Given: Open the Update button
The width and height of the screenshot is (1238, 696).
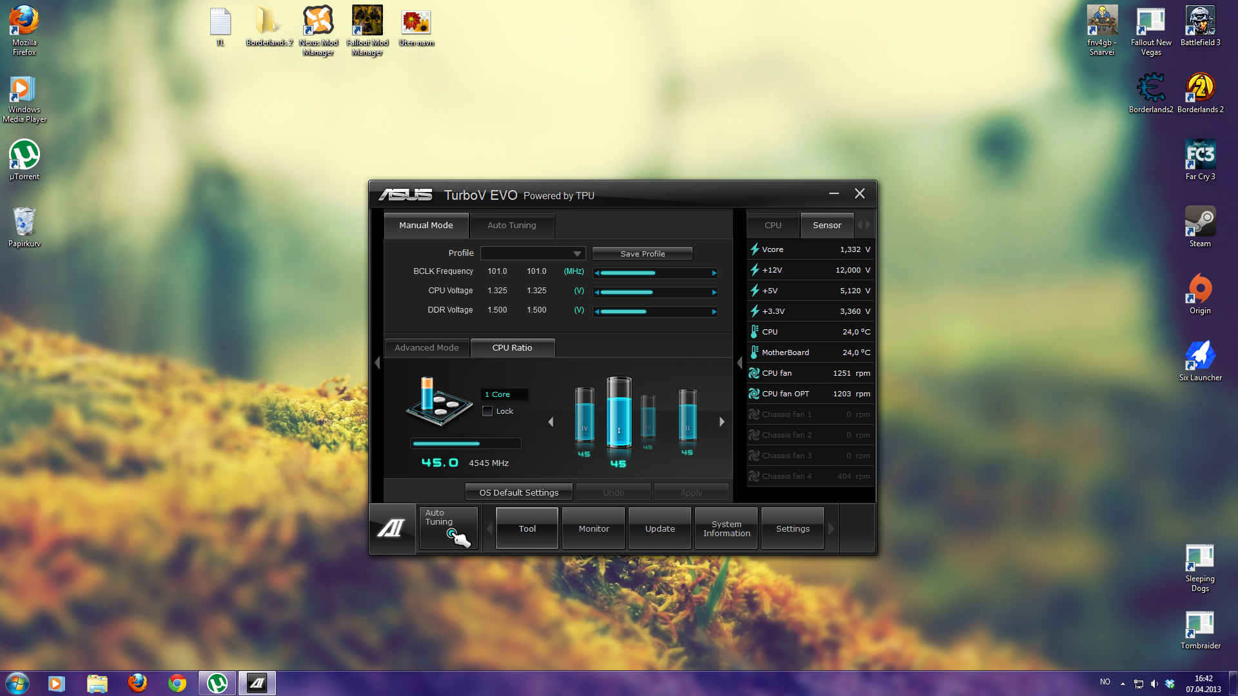Looking at the screenshot, I should (660, 528).
